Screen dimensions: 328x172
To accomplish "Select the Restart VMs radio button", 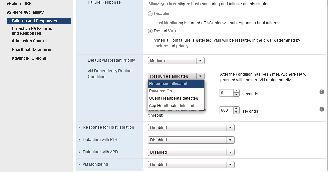I will [150, 31].
